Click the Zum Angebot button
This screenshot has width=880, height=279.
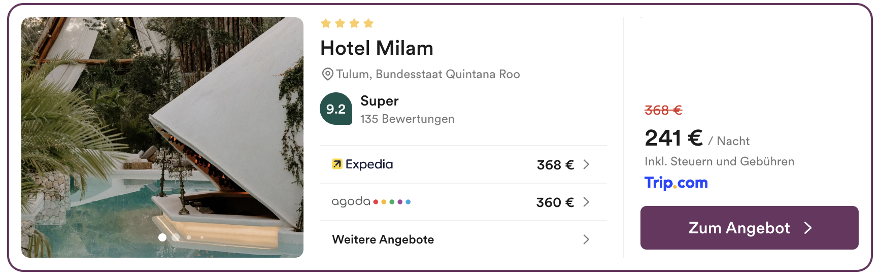pos(750,228)
